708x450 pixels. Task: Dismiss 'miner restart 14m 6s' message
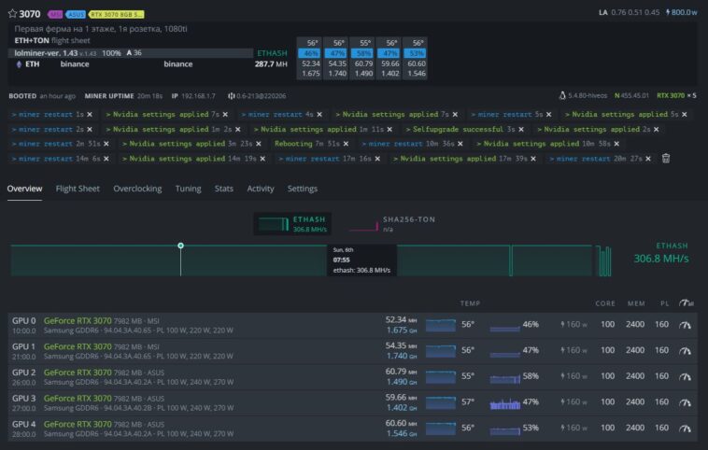tap(106, 159)
